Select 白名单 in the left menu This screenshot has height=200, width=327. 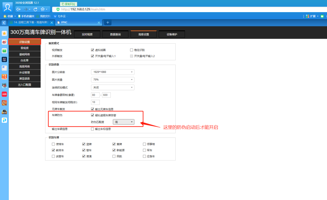point(25,60)
